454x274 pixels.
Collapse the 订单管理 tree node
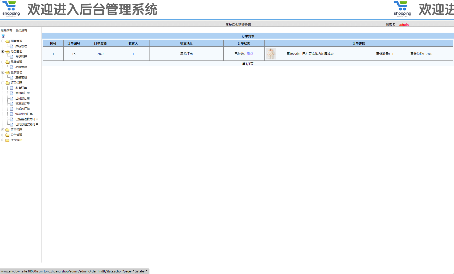(3, 83)
